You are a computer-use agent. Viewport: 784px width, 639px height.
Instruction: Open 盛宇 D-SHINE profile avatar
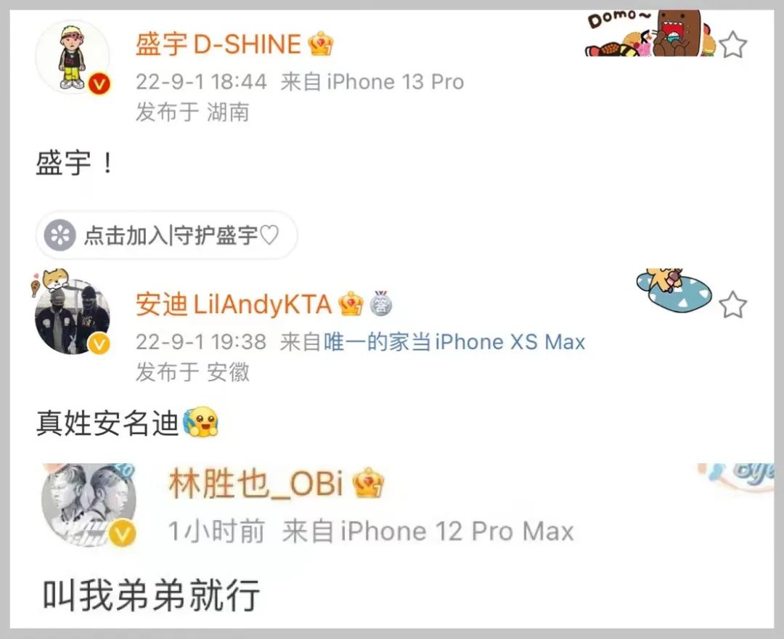click(x=73, y=57)
